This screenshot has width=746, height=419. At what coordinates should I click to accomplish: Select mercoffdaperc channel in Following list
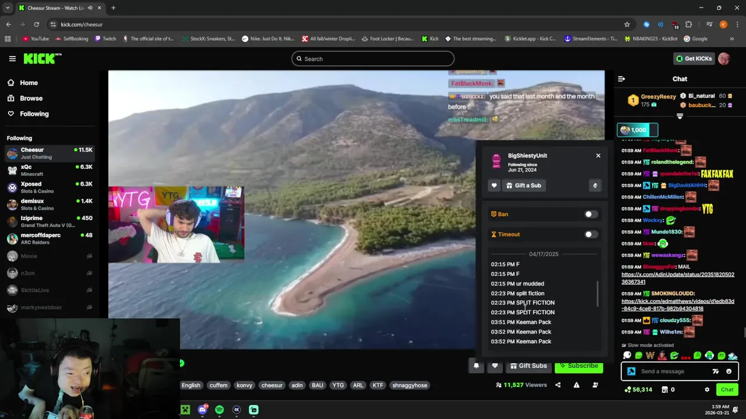[x=50, y=239]
